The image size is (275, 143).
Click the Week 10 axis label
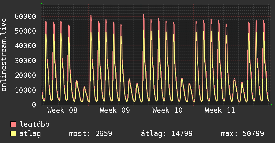tap(168, 110)
